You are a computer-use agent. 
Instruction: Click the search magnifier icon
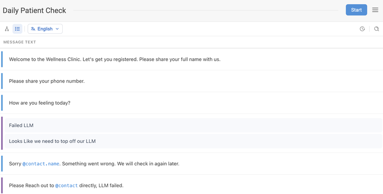pyautogui.click(x=376, y=29)
